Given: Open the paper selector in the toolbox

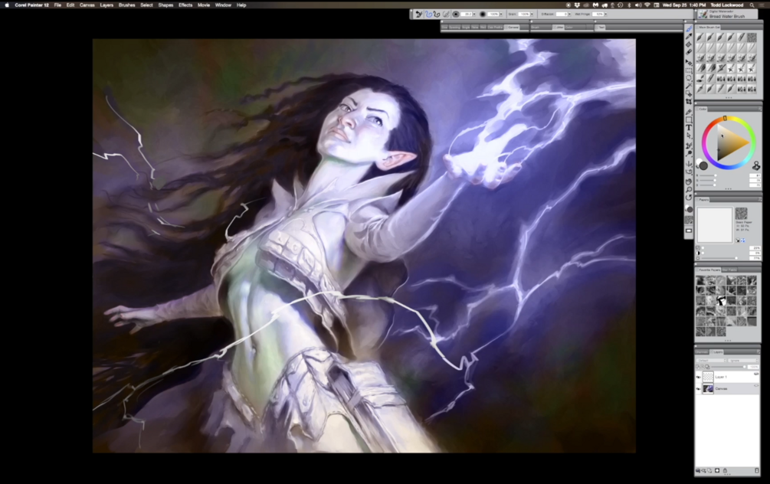Looking at the screenshot, I should [689, 220].
